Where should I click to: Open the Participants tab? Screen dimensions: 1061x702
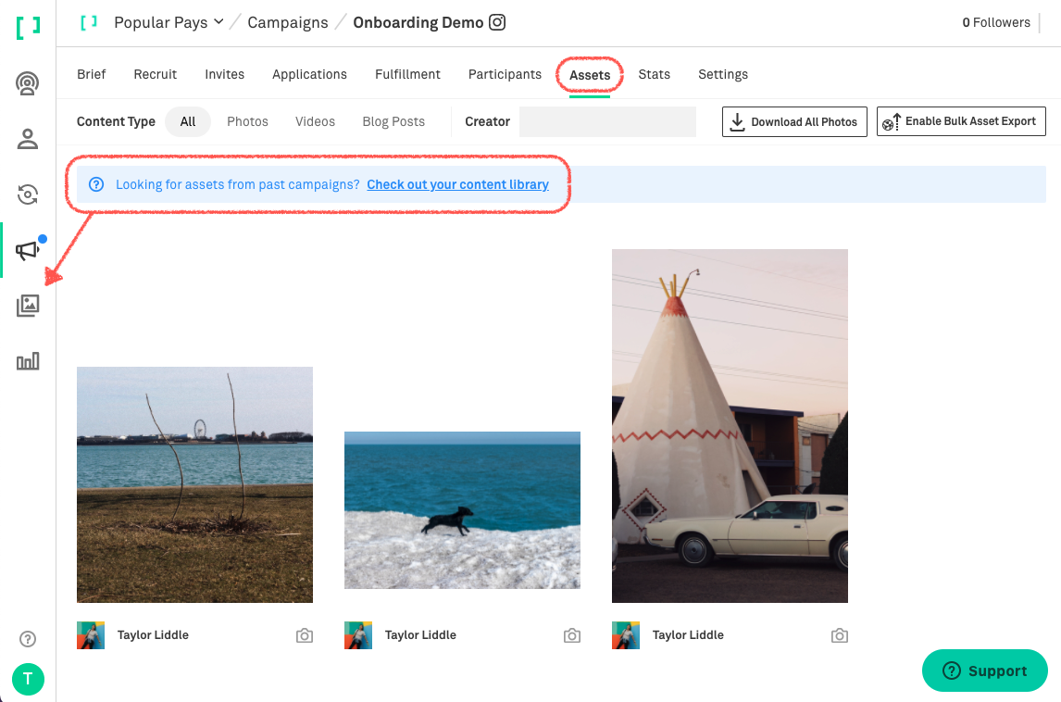pyautogui.click(x=505, y=74)
